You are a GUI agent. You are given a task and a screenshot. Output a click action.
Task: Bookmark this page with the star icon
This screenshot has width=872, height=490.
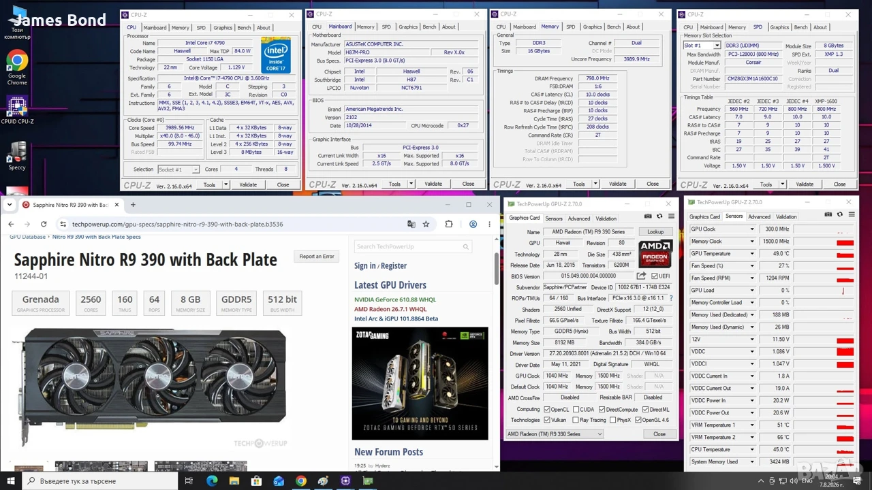[x=426, y=224]
